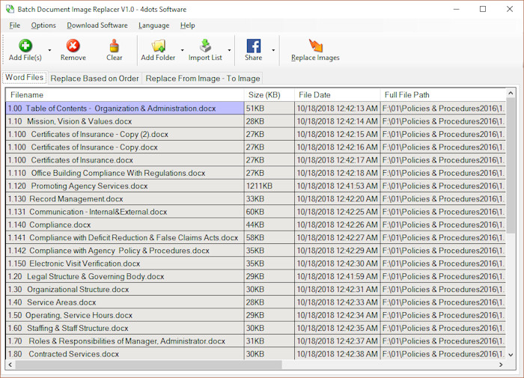The image size is (524, 378).
Task: Sort by the Filename column header
Action: pos(125,95)
